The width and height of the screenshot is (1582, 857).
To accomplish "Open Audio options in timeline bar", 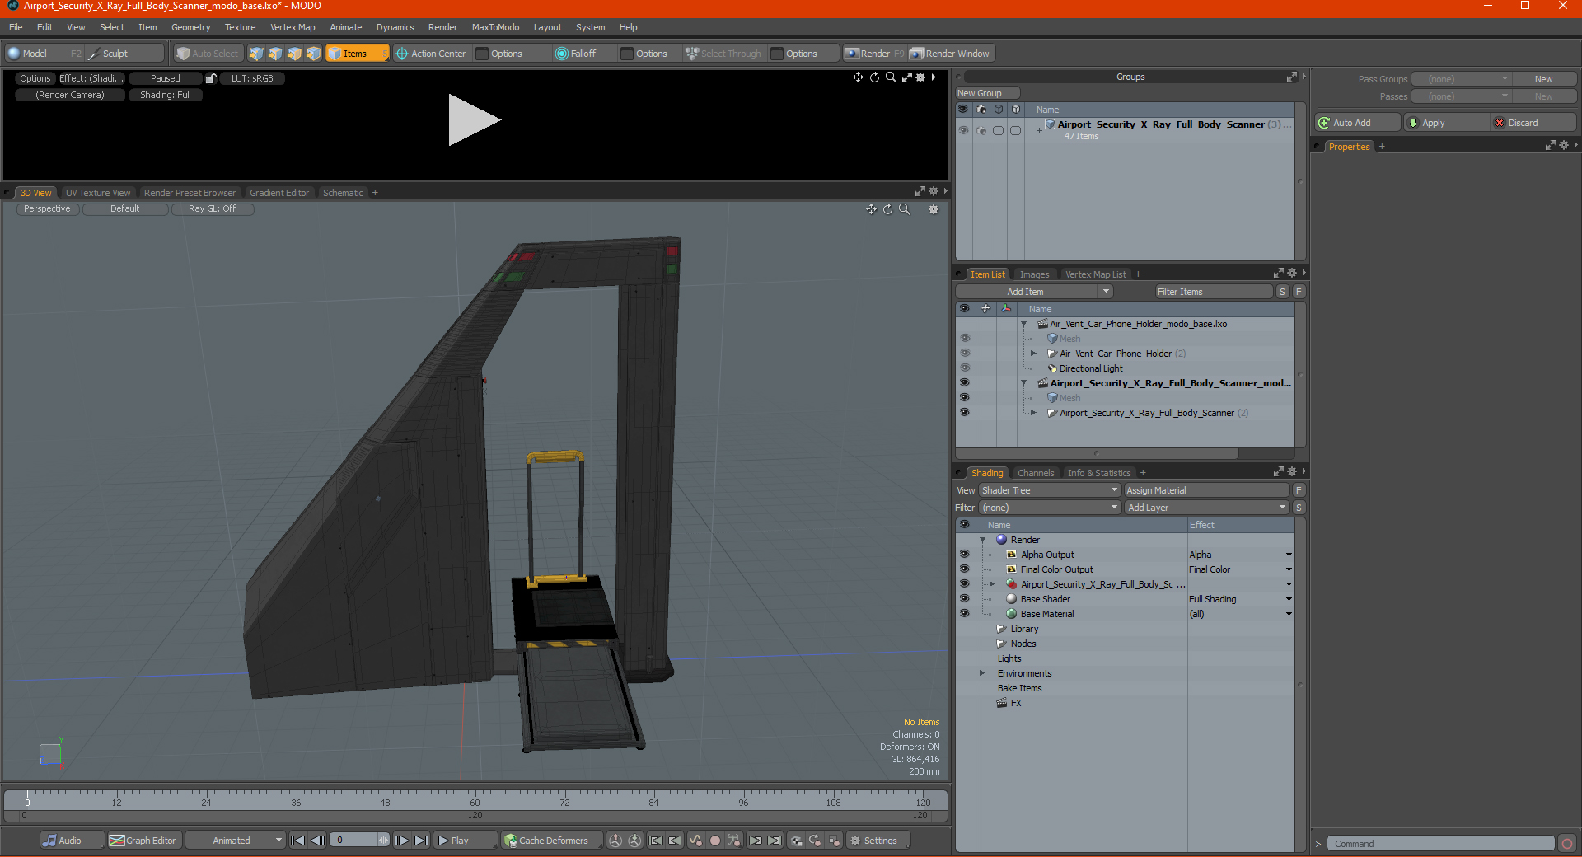I will (x=72, y=841).
